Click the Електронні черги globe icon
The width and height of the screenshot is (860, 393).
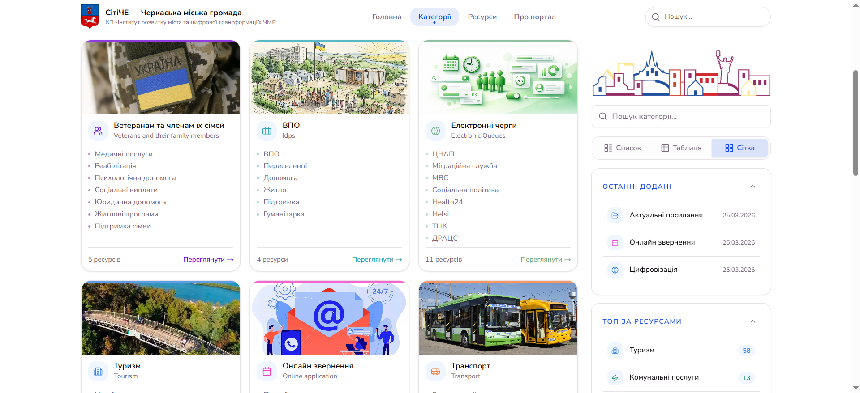435,131
